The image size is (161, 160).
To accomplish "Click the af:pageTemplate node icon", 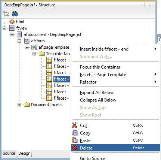I will click(34, 47).
